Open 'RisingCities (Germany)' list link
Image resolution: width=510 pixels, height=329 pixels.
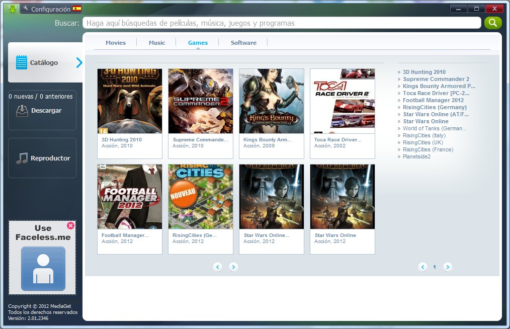tap(435, 107)
